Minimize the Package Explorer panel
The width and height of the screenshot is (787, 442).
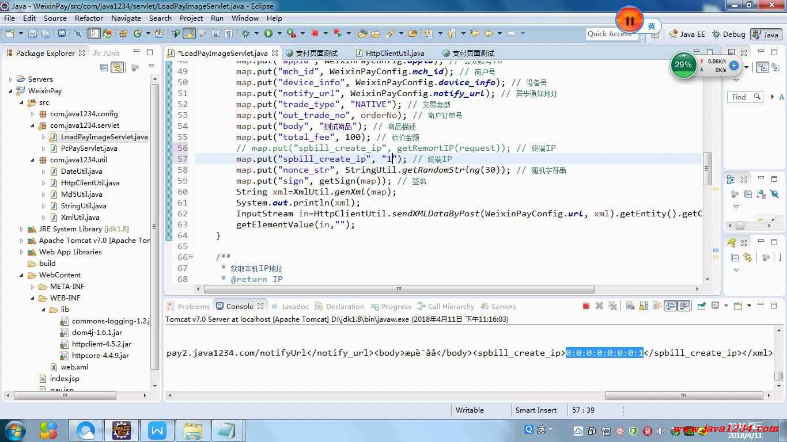[x=135, y=52]
